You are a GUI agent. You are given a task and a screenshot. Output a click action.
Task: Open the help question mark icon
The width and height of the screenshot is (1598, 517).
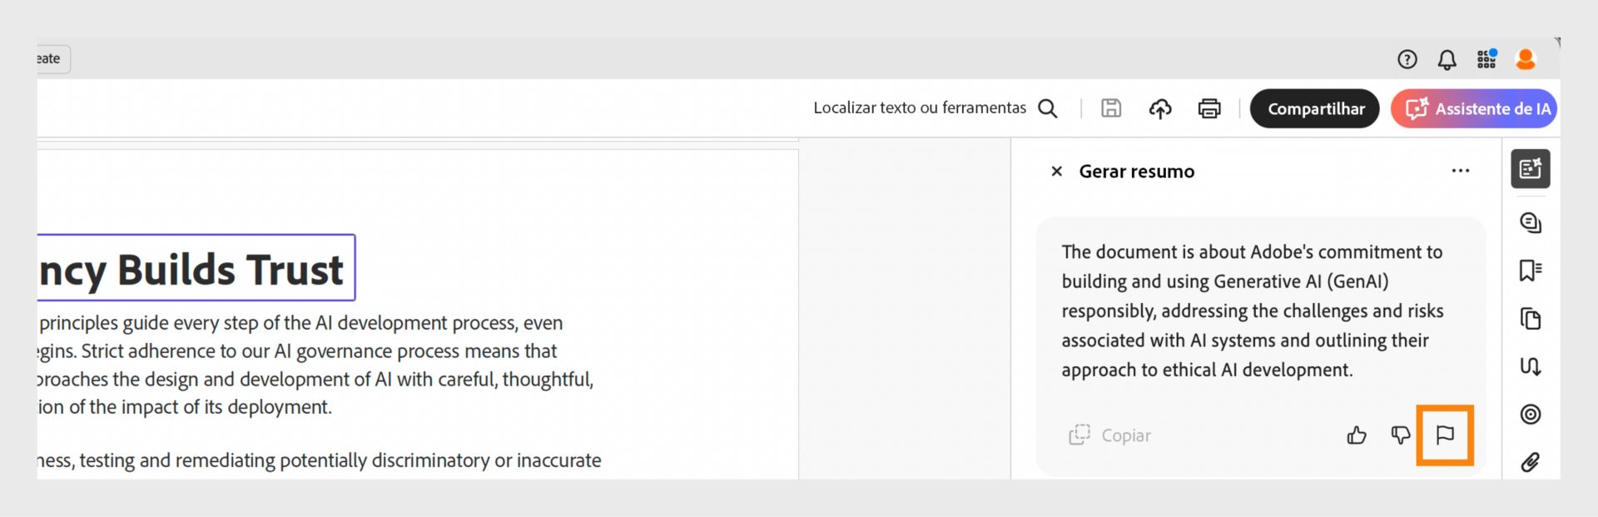[1407, 59]
